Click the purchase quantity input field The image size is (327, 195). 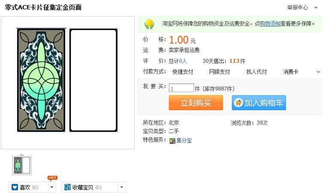181,88
